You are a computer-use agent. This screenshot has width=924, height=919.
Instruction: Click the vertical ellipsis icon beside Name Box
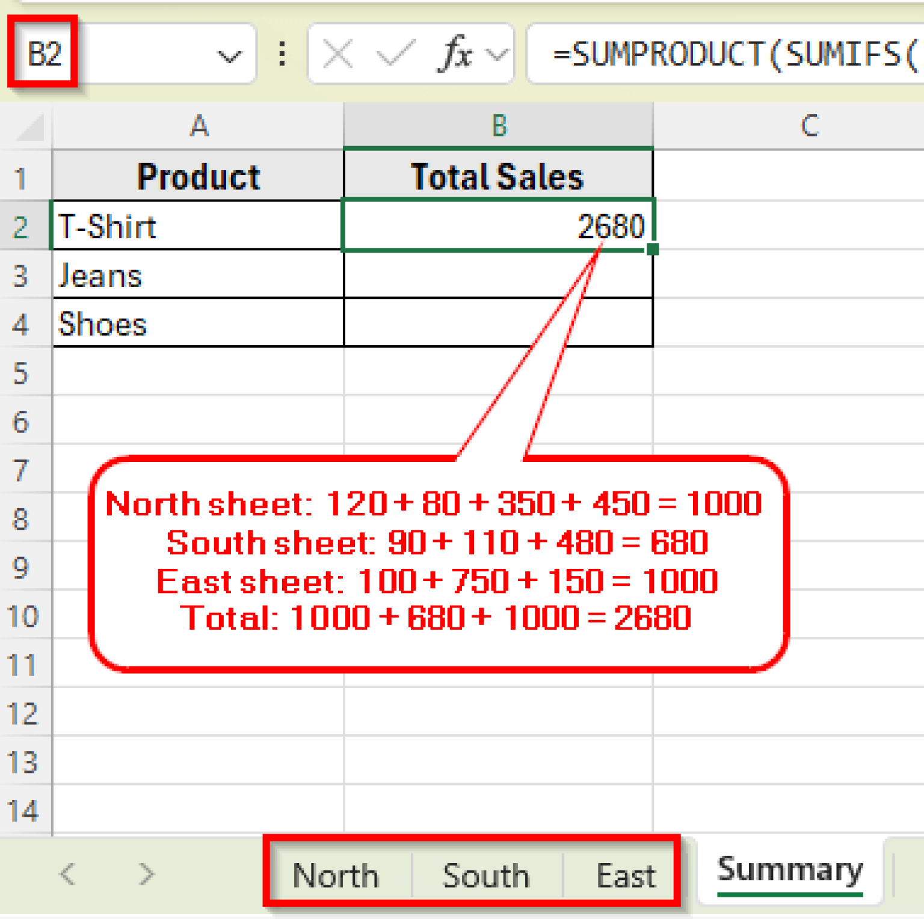280,55
